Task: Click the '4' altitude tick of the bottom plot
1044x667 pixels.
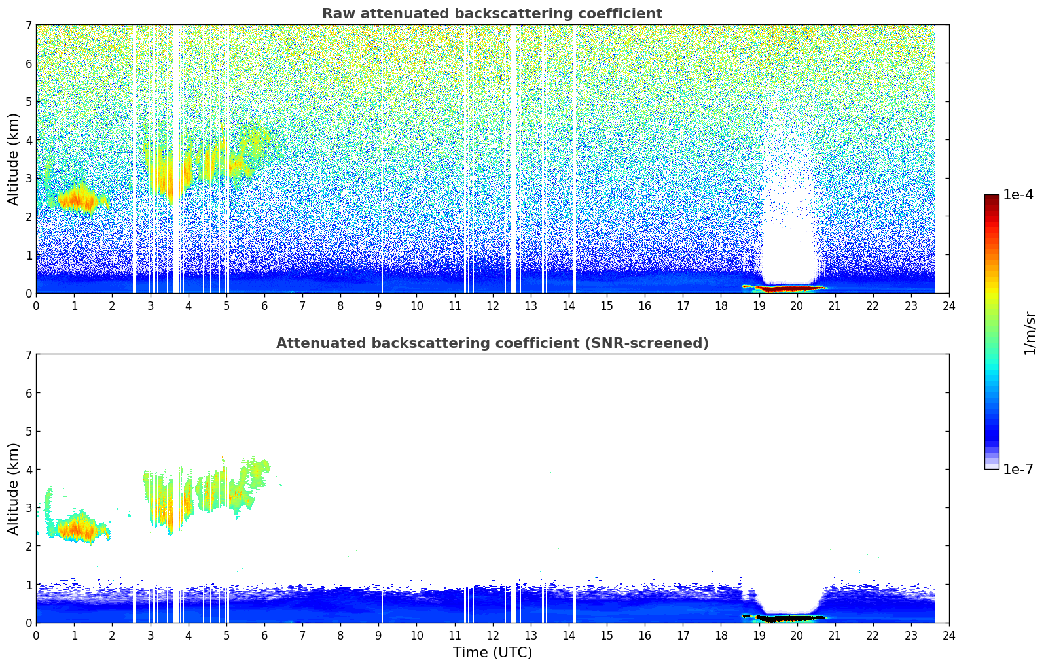Action: pos(28,470)
